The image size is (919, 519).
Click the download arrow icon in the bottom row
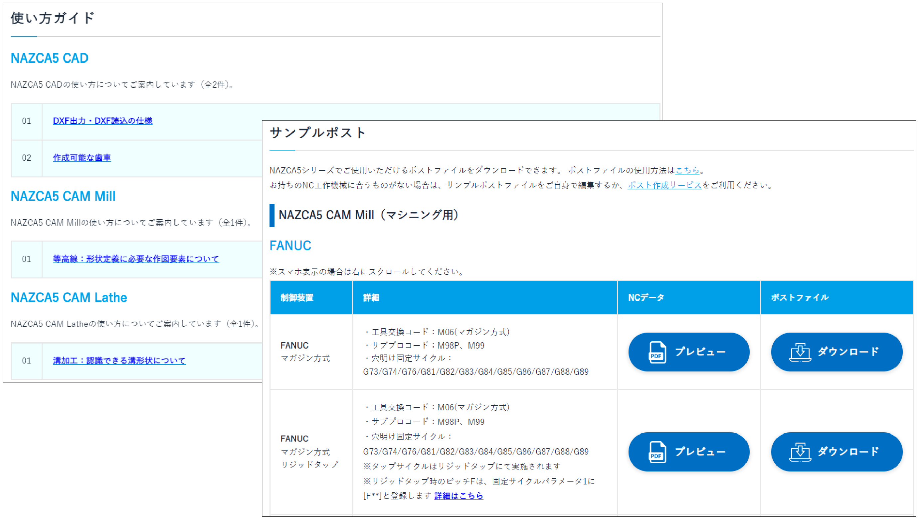801,452
